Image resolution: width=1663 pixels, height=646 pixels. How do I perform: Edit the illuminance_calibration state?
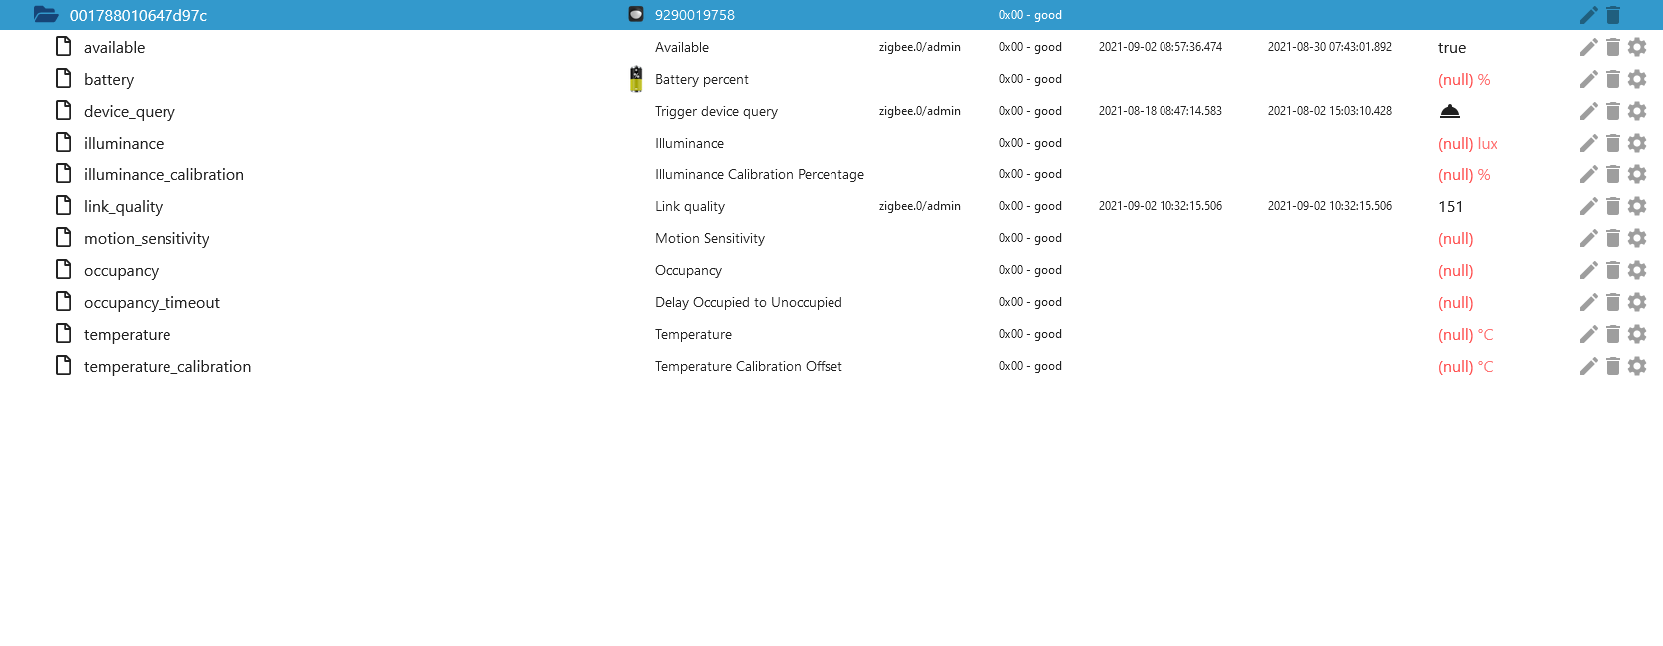(x=1589, y=174)
